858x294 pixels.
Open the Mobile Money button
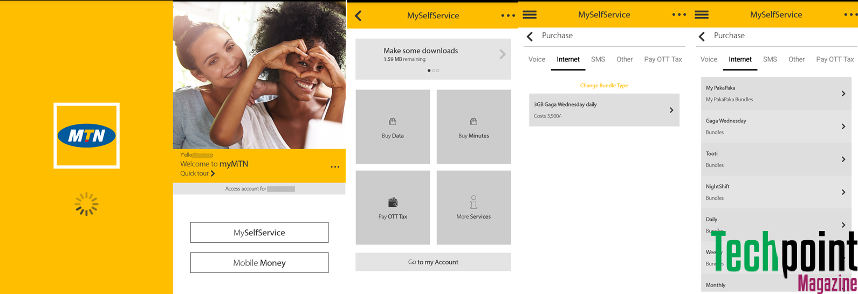point(259,263)
